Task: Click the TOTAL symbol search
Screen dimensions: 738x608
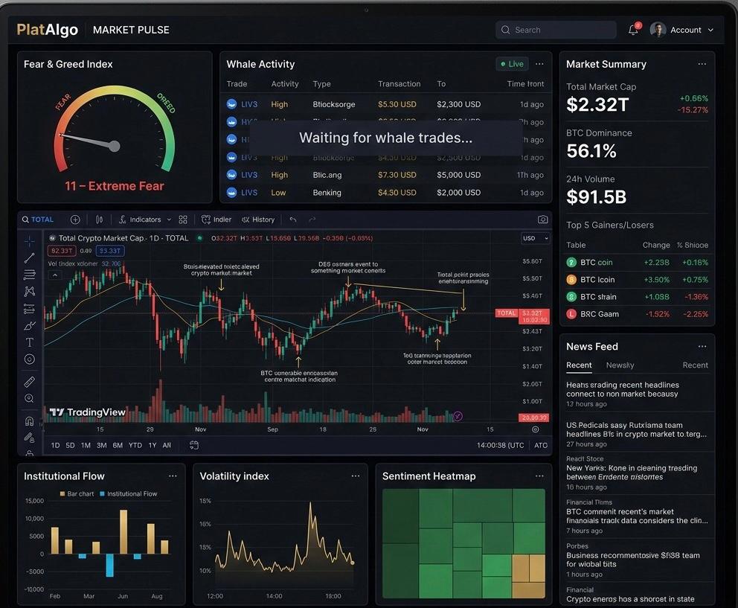Action: [38, 220]
